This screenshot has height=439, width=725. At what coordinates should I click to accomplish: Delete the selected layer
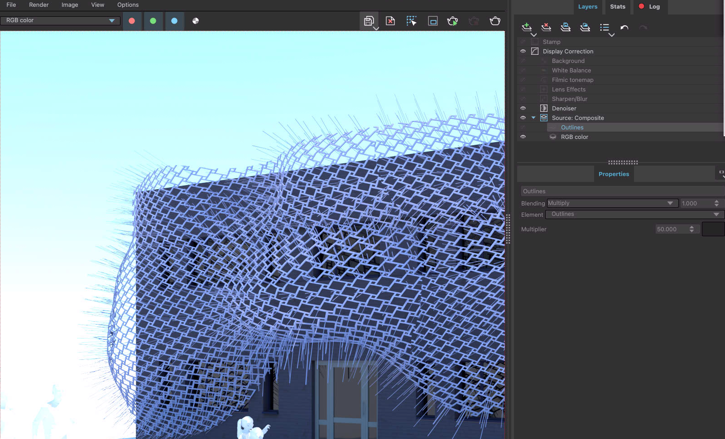coord(546,27)
